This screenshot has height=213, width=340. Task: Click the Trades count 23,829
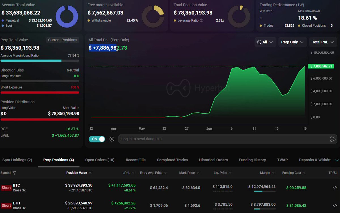pos(289,26)
